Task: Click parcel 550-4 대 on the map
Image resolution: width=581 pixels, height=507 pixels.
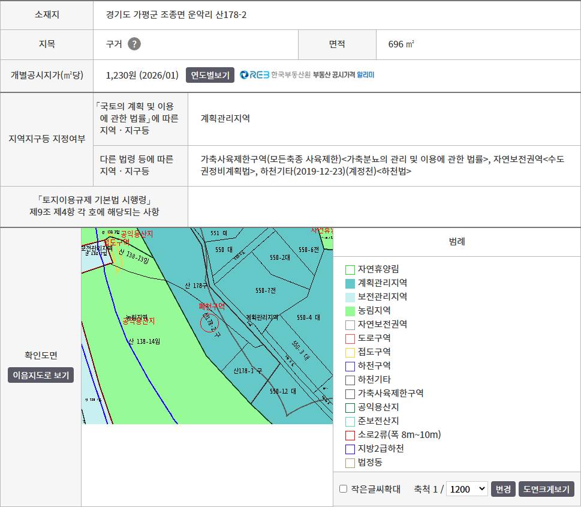Action: click(308, 317)
